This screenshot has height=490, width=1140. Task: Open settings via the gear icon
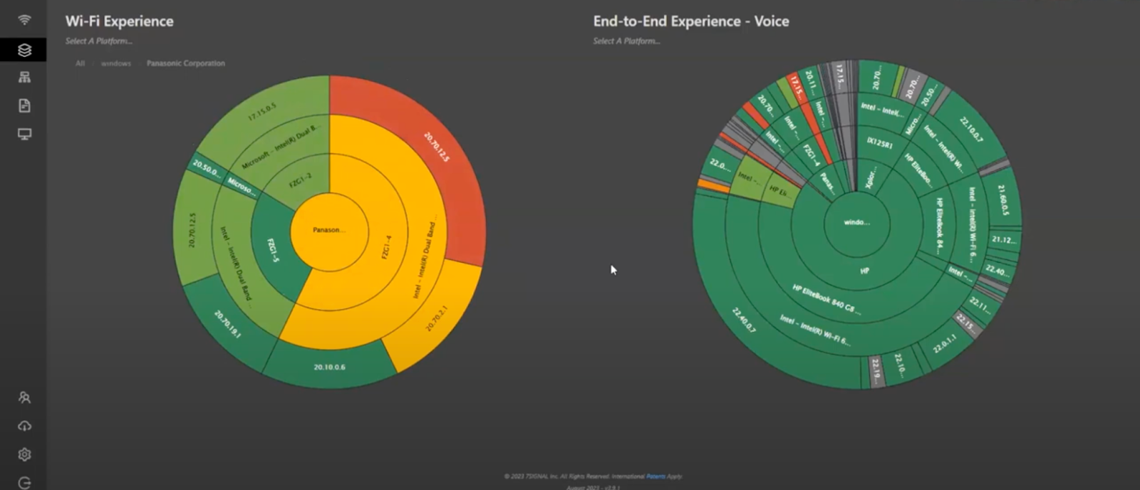pos(24,454)
